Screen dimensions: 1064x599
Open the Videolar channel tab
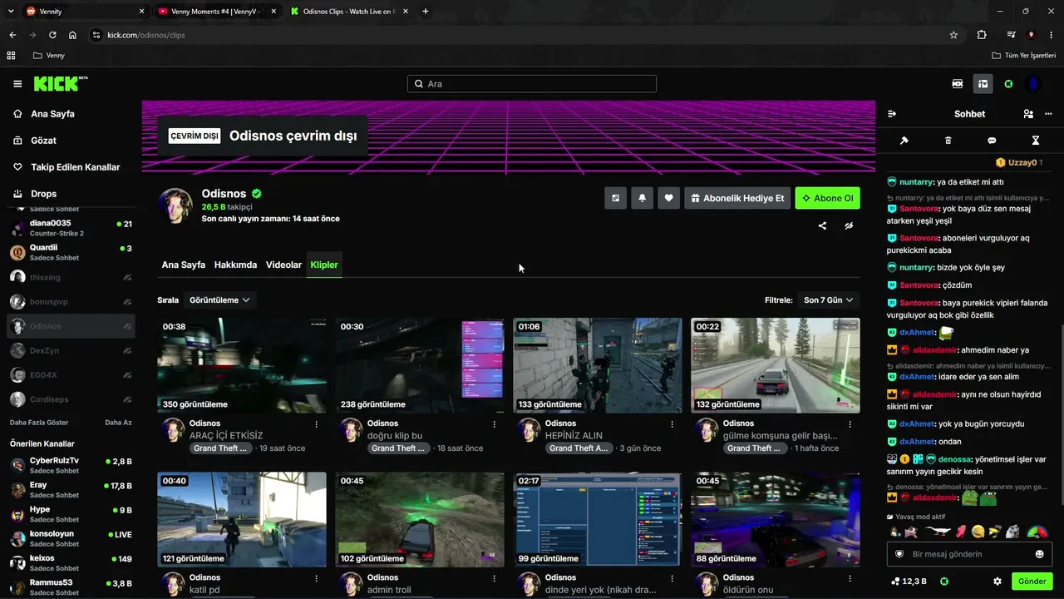point(283,265)
